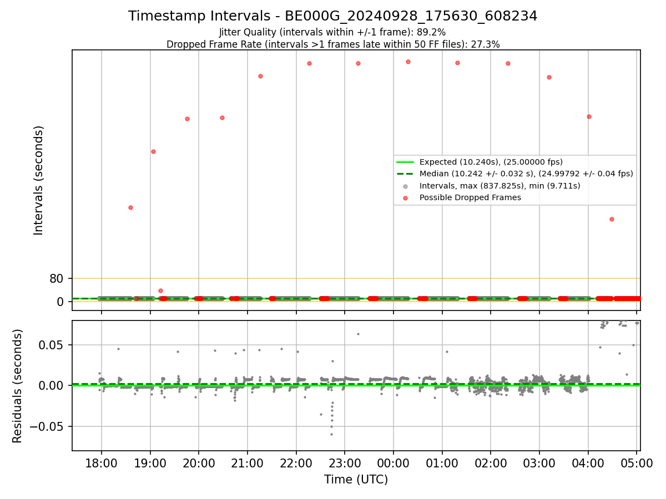Click the 'Intervals (seconds)' y-axis label
Image resolution: width=666 pixels, height=499 pixels.
[39, 180]
